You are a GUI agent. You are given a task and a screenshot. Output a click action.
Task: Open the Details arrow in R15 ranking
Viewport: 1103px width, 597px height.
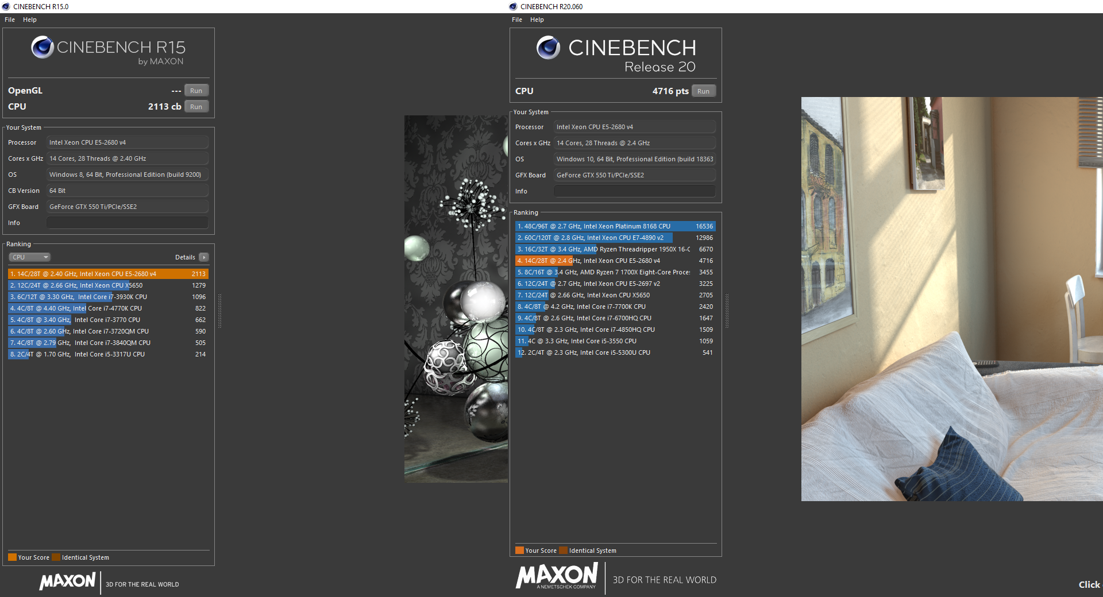tap(204, 257)
